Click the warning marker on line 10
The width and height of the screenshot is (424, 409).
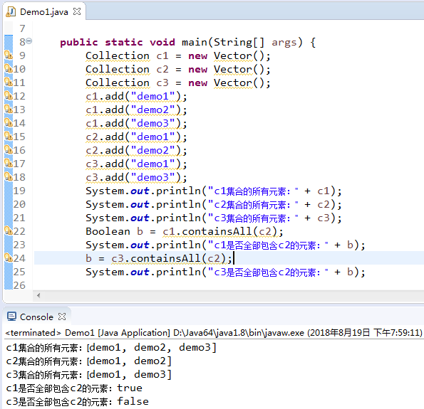pos(9,68)
